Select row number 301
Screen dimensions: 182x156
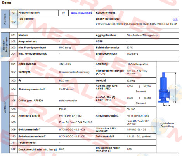(x=13, y=64)
